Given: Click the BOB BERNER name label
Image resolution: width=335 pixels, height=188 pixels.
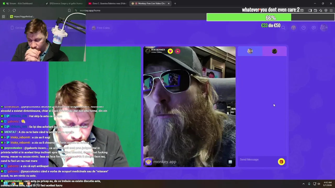Looking at the screenshot, I should coord(158,50).
